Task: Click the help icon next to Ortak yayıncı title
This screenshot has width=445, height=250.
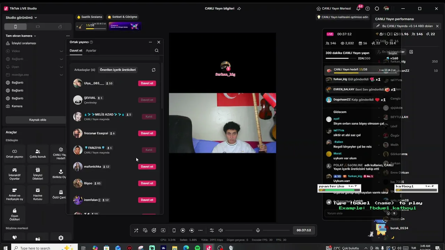Action: [91, 42]
